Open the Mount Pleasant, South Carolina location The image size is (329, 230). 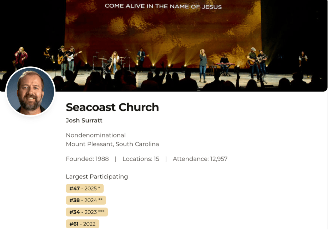coord(112,144)
